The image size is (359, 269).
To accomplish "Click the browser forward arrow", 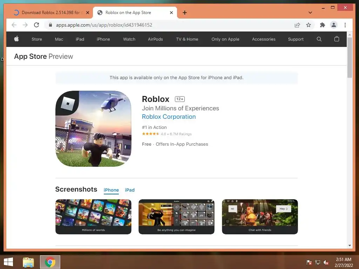I will click(x=25, y=25).
